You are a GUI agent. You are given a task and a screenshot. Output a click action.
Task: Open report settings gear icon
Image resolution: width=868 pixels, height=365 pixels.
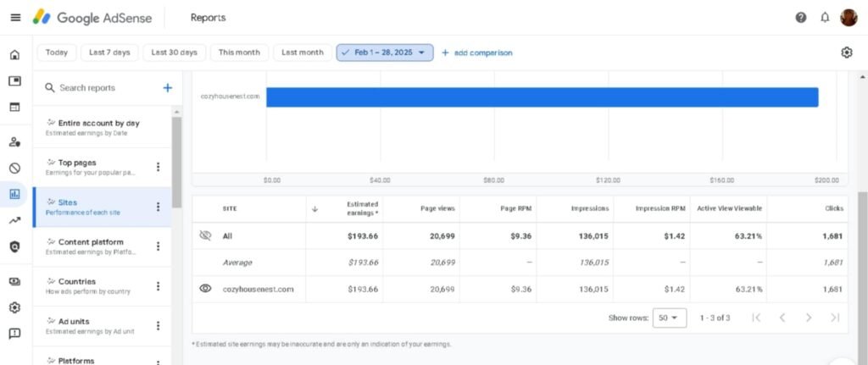pyautogui.click(x=846, y=53)
